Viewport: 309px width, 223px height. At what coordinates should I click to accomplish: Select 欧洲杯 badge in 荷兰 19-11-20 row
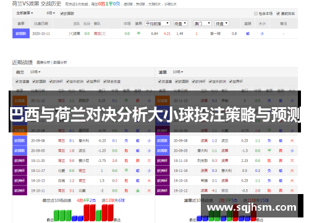20,161
